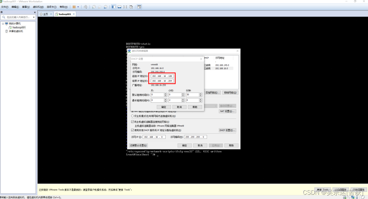Adjust the default lease hours stepper
The image size is (368, 199).
183,95
